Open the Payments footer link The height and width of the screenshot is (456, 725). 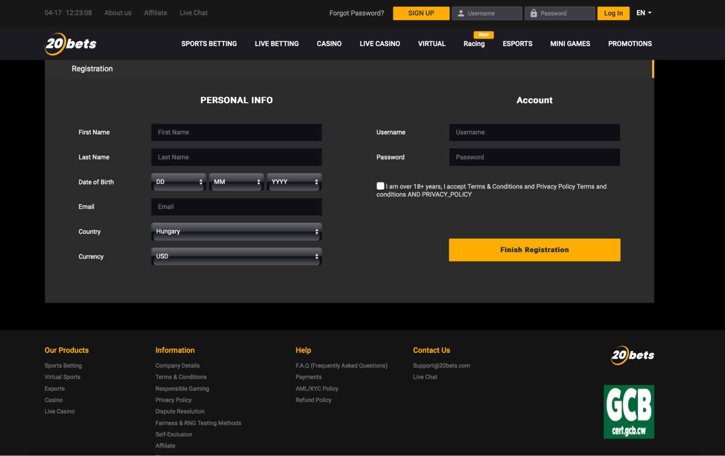coord(309,377)
